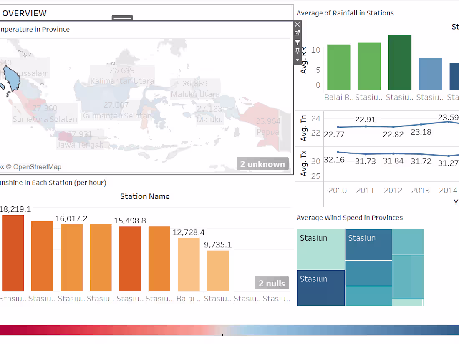Image resolution: width=459 pixels, height=344 pixels.
Task: Expand the More Options caret on the map toolbar
Action: [297, 60]
